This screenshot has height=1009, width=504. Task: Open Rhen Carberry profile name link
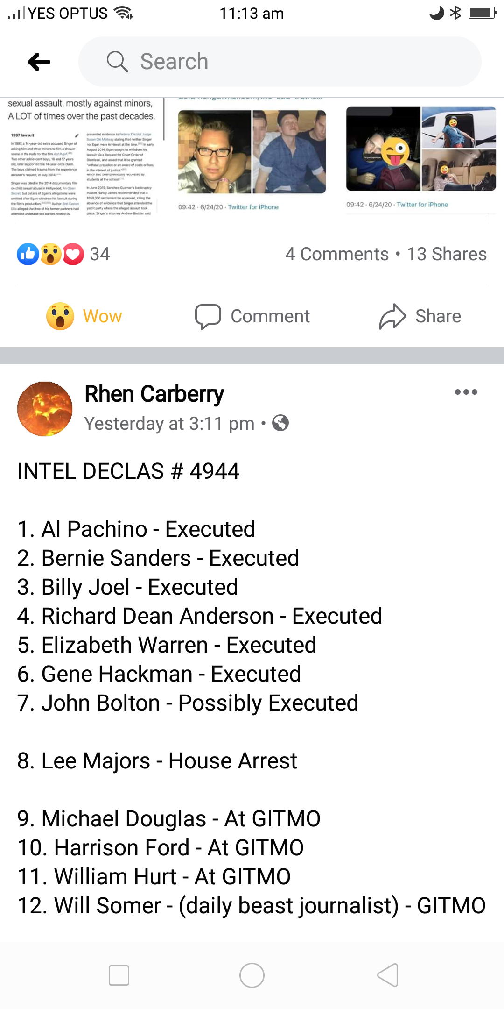(x=154, y=394)
